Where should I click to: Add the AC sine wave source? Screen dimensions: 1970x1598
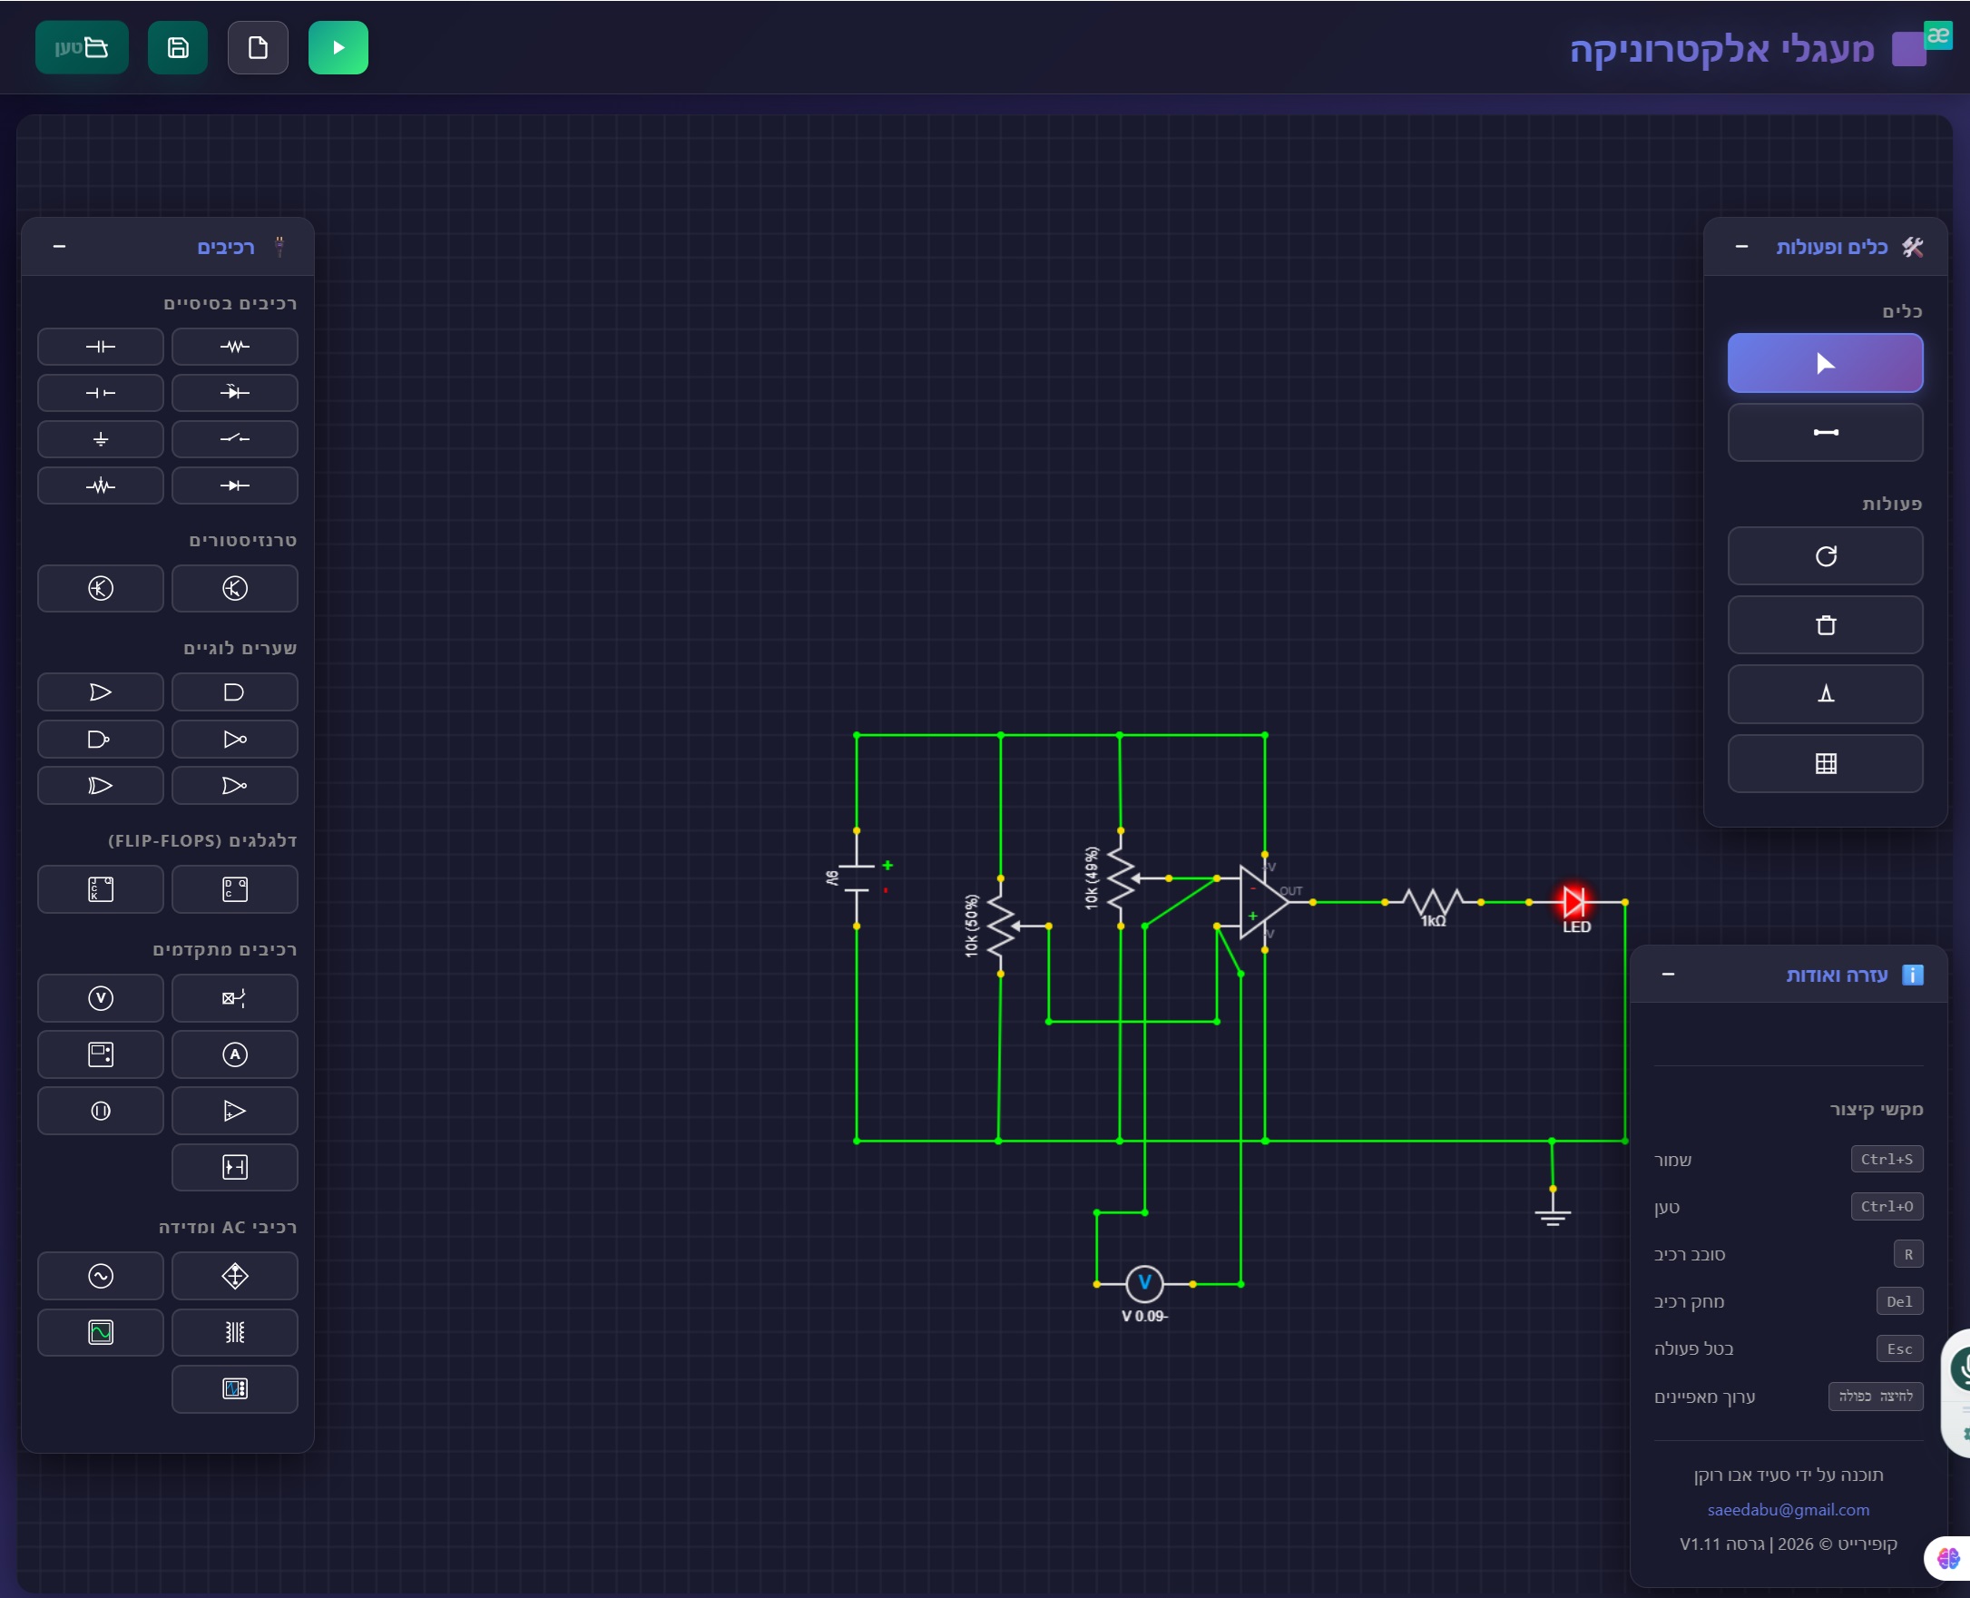click(101, 1276)
